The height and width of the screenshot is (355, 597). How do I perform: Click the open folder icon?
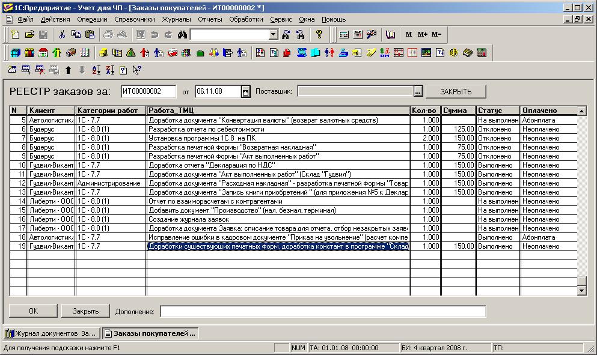point(28,34)
